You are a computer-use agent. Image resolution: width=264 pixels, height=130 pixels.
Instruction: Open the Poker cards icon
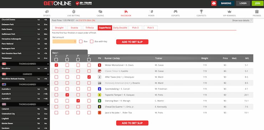coord(151,12)
